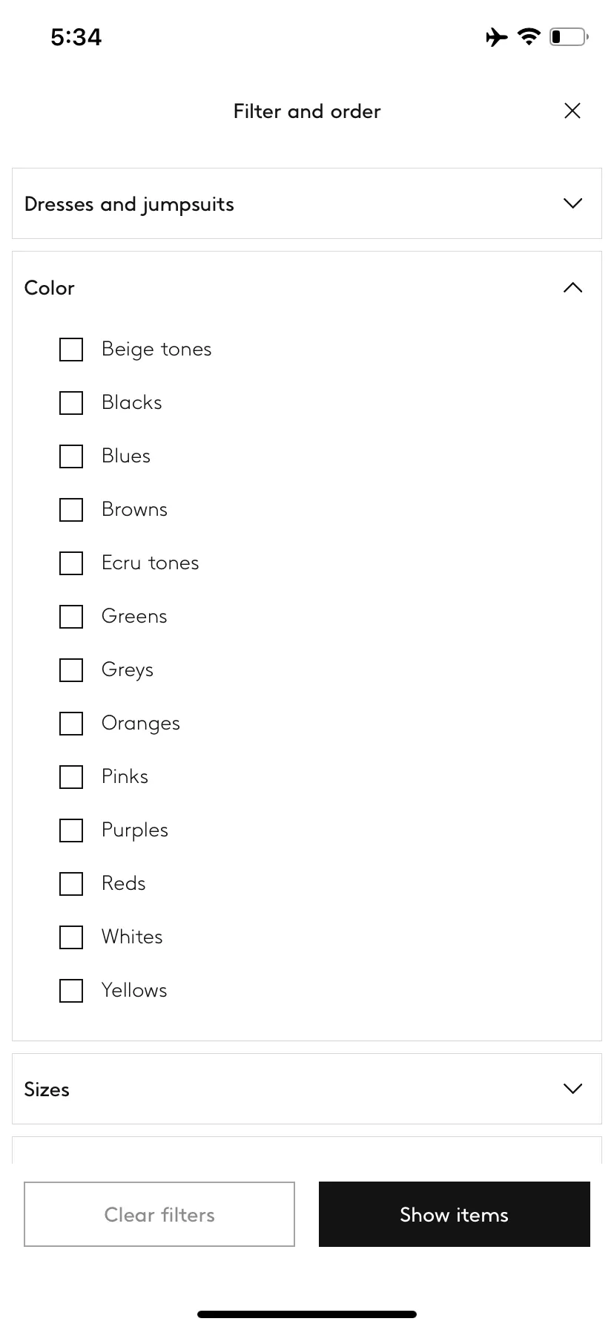Select the Blacks color filter

[x=71, y=403]
